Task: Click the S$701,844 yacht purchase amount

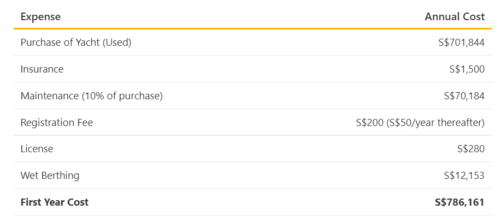Action: pos(461,43)
